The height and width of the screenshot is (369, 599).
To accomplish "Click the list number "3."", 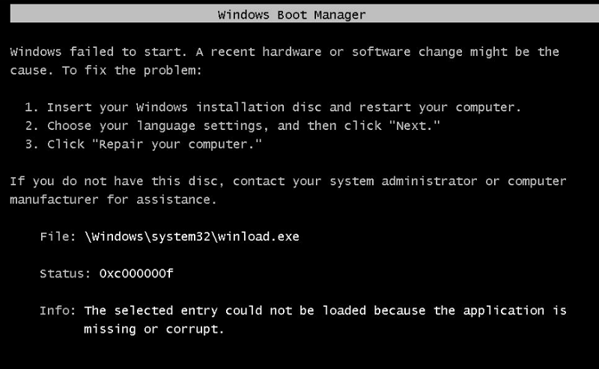I will click(32, 143).
